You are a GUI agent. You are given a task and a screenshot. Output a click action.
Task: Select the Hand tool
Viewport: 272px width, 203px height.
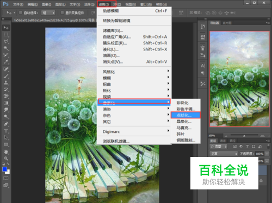6,152
